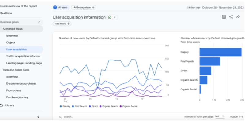Image resolution: width=245 pixels, height=121 pixels.
Task: Click the search magnifier icon
Action: [x=60, y=117]
